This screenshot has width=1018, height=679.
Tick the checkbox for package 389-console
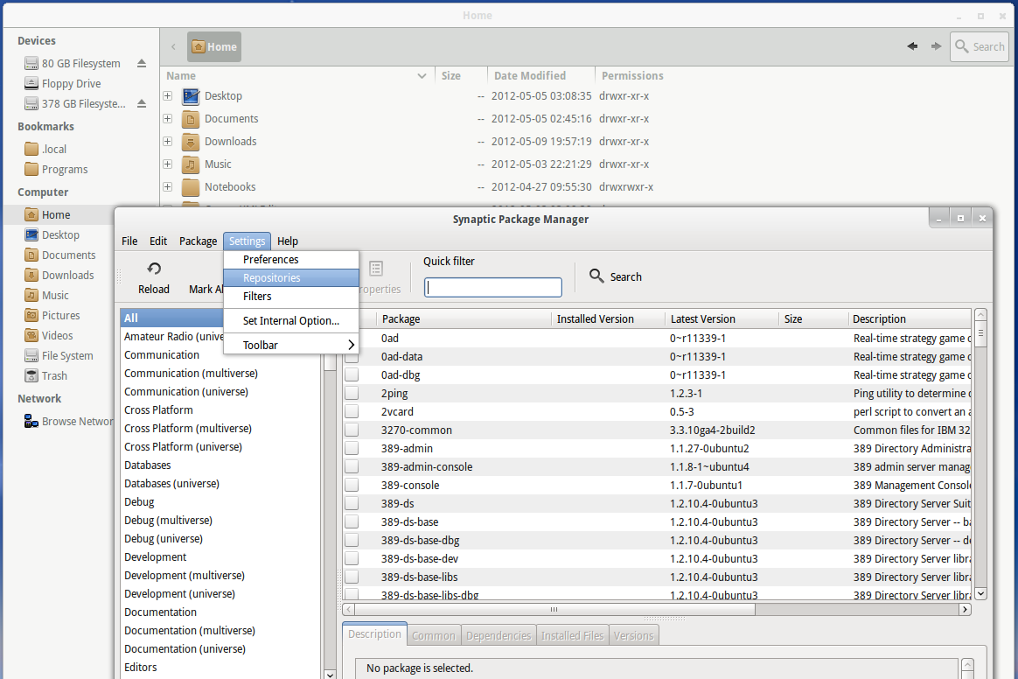click(352, 485)
